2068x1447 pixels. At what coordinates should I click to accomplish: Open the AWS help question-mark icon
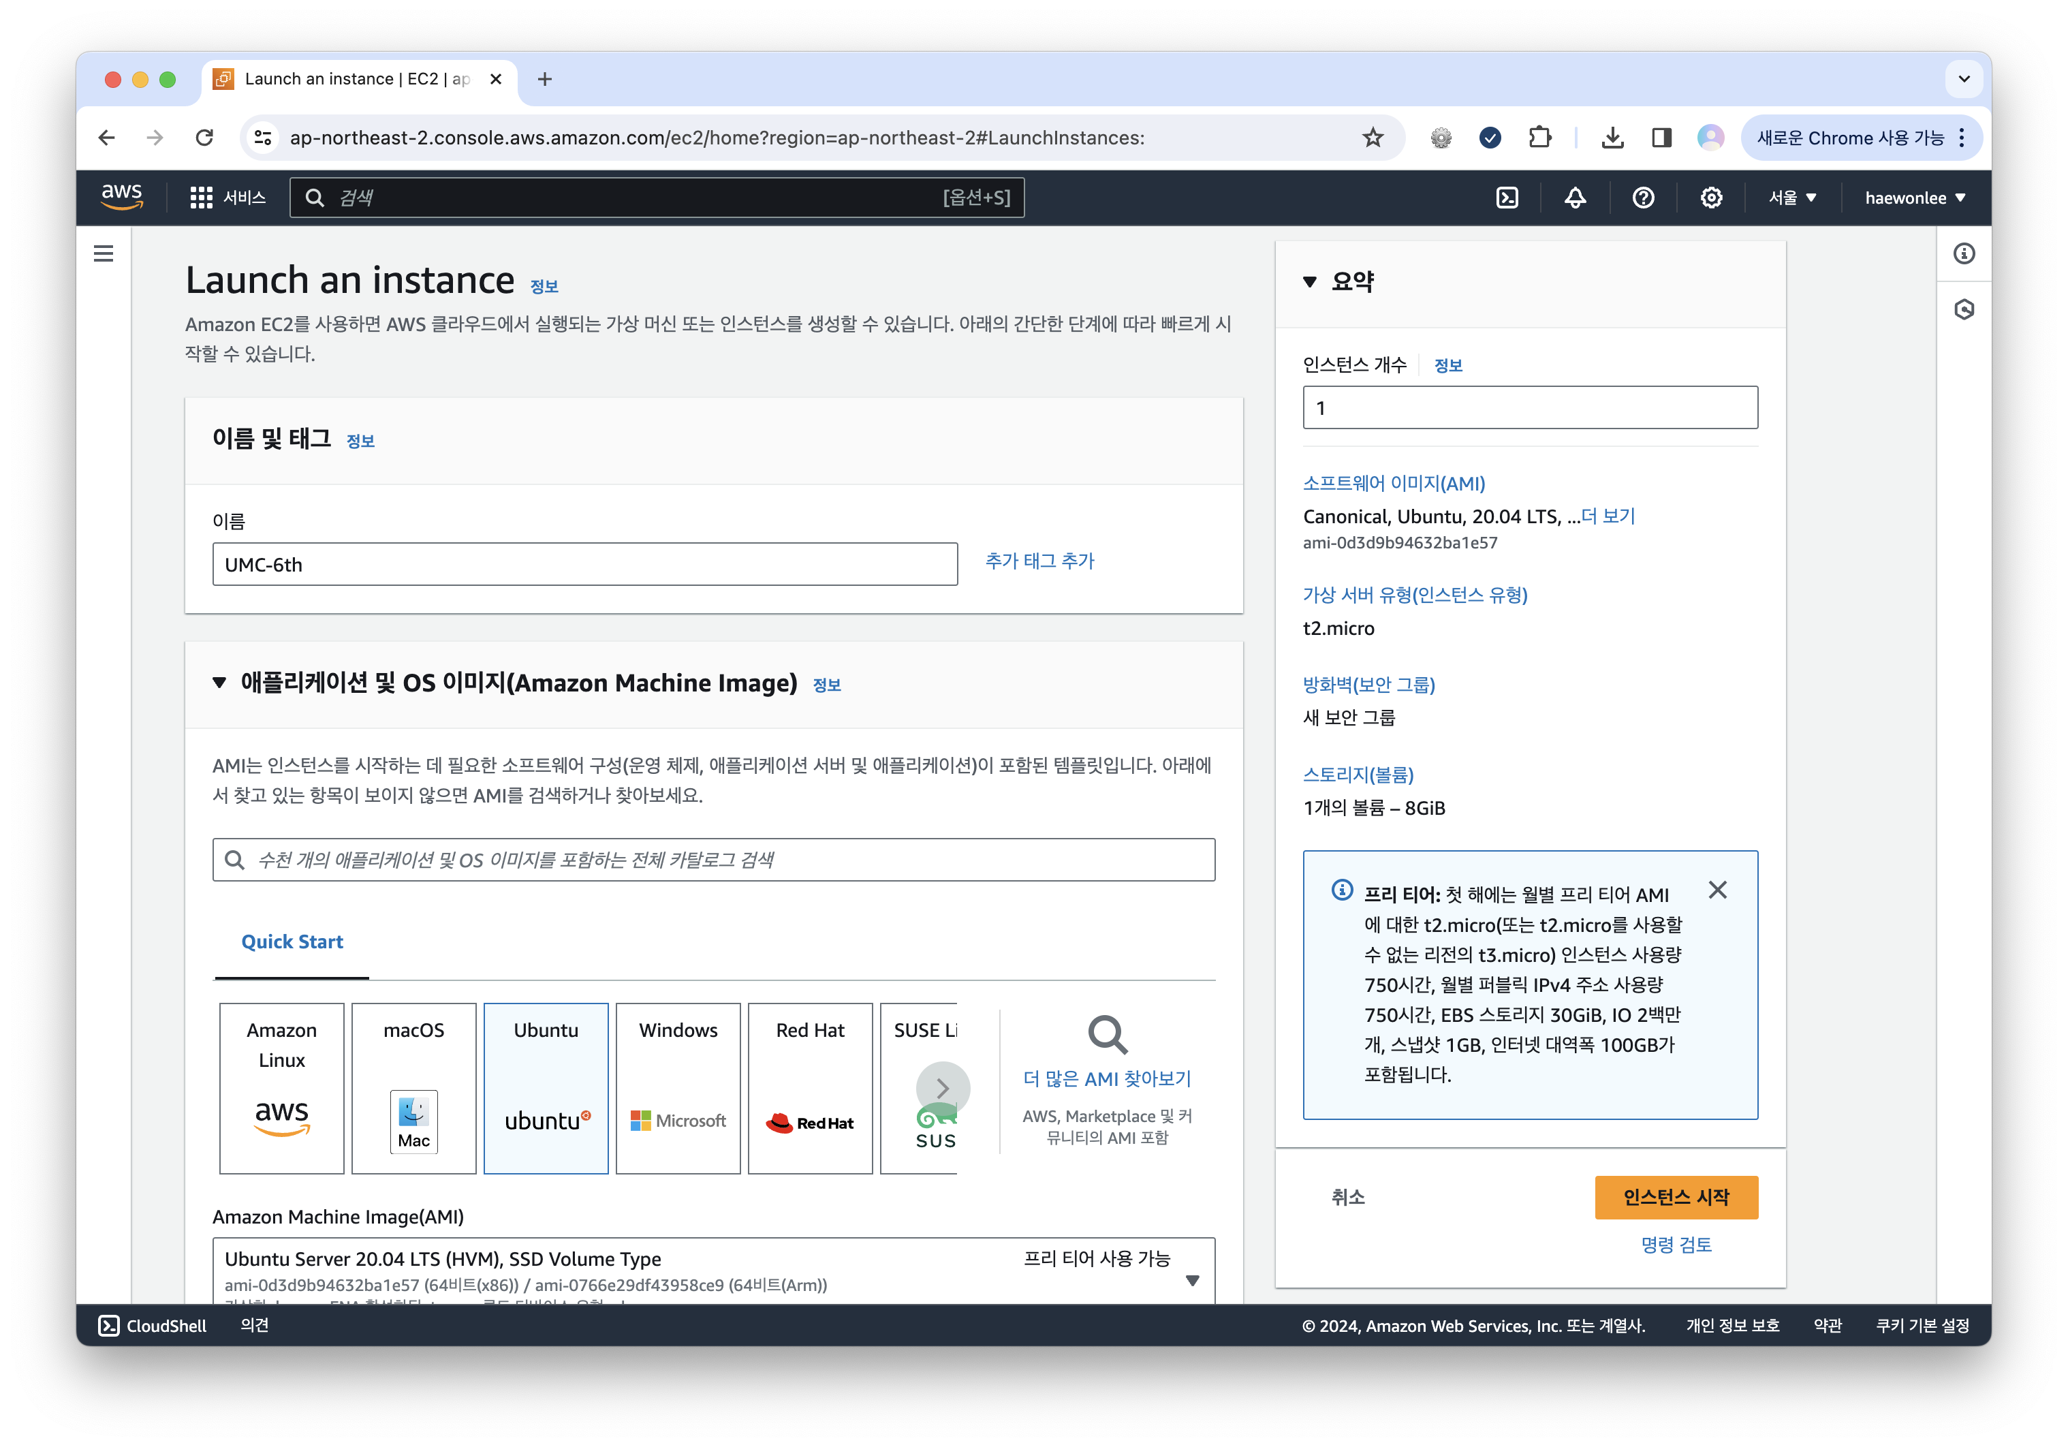(1643, 198)
